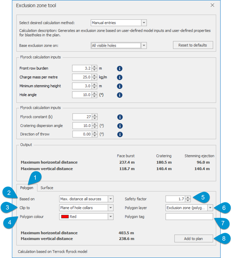232x258 pixels.
Task: Expand Clip to dropdown Plane of hole collars
Action: click(111, 208)
